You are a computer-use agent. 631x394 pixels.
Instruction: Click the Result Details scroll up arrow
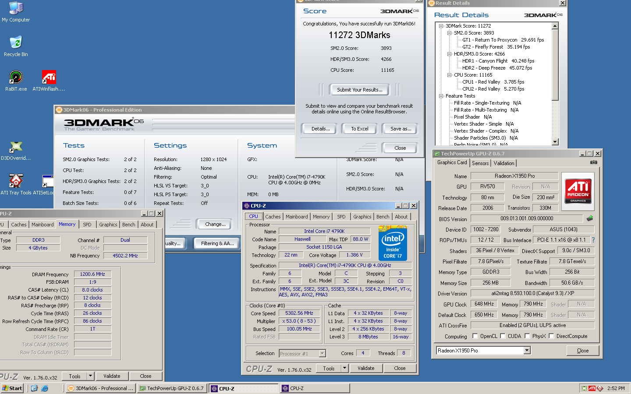pyautogui.click(x=555, y=26)
